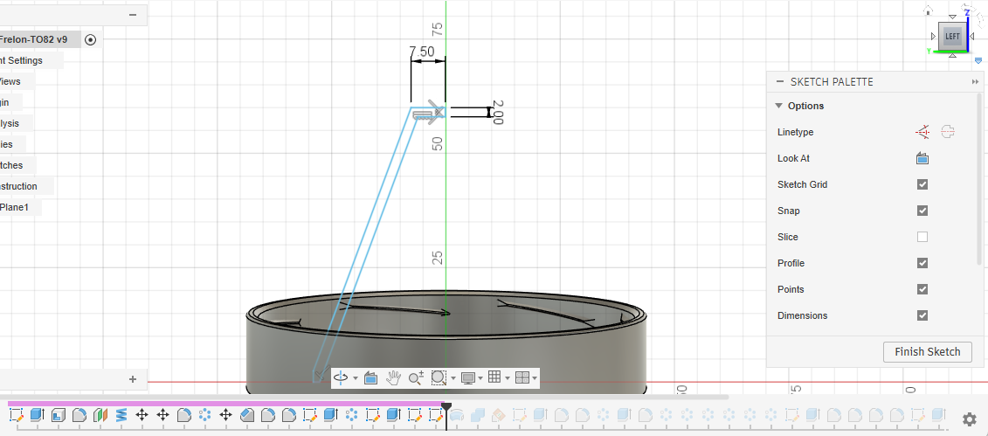
Task: Activate the Frelon-TO82 v9 component radio button
Action: pos(91,39)
